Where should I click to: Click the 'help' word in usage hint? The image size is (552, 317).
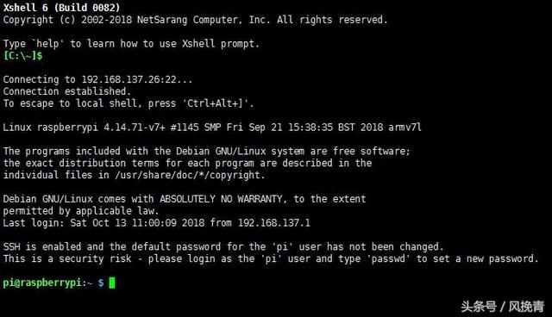click(x=47, y=44)
